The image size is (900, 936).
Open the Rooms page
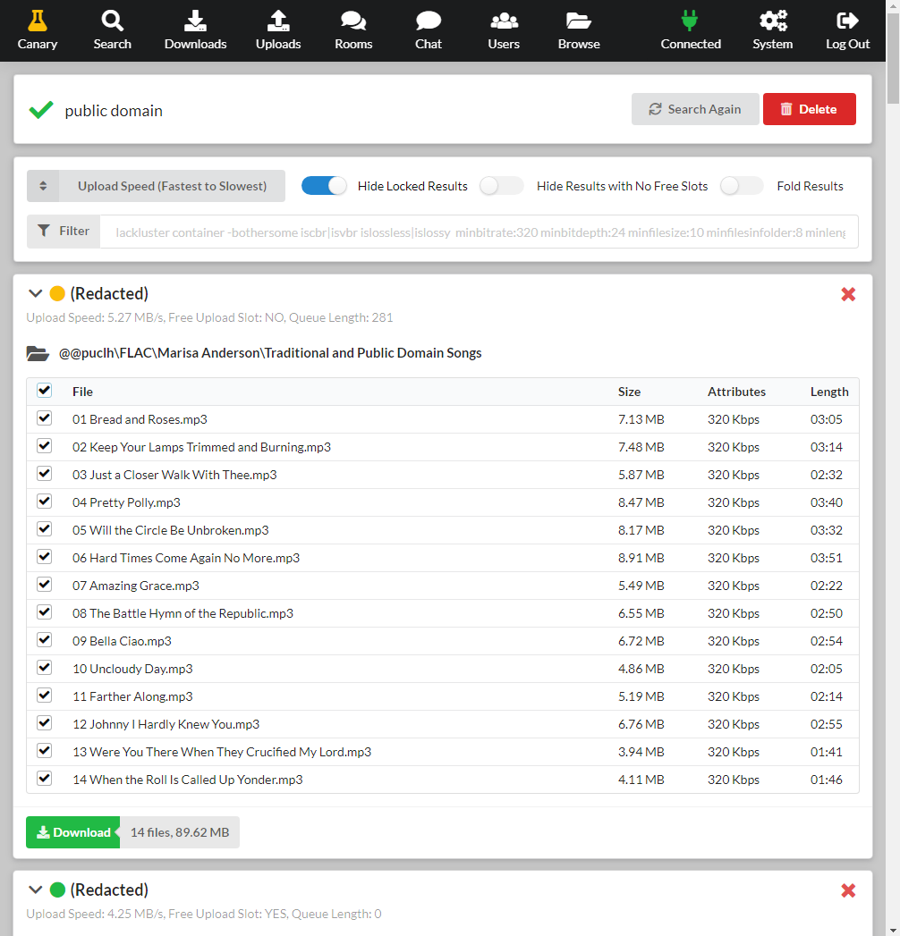(x=352, y=30)
